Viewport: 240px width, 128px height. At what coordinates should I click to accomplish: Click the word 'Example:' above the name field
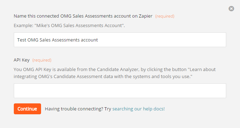tap(23, 25)
